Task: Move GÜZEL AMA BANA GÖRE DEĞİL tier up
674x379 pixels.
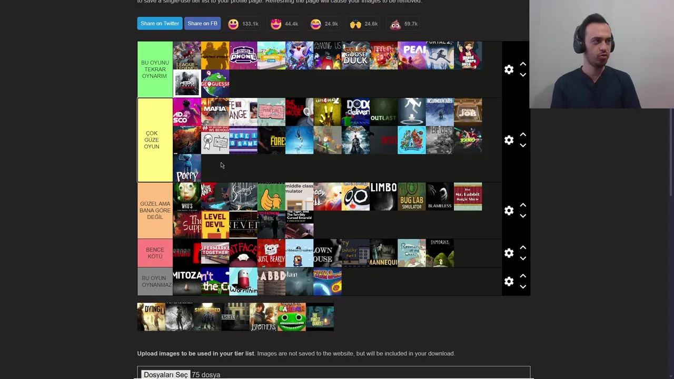Action: point(523,205)
